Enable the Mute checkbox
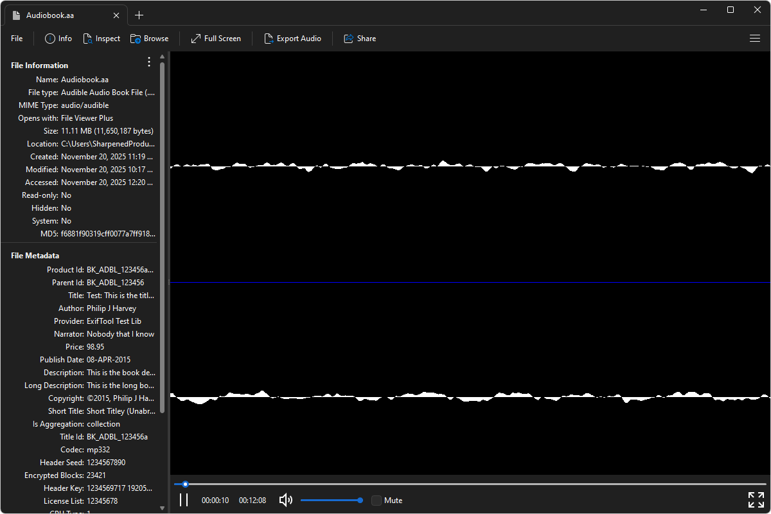Screen dimensions: 771x514 click(x=376, y=500)
